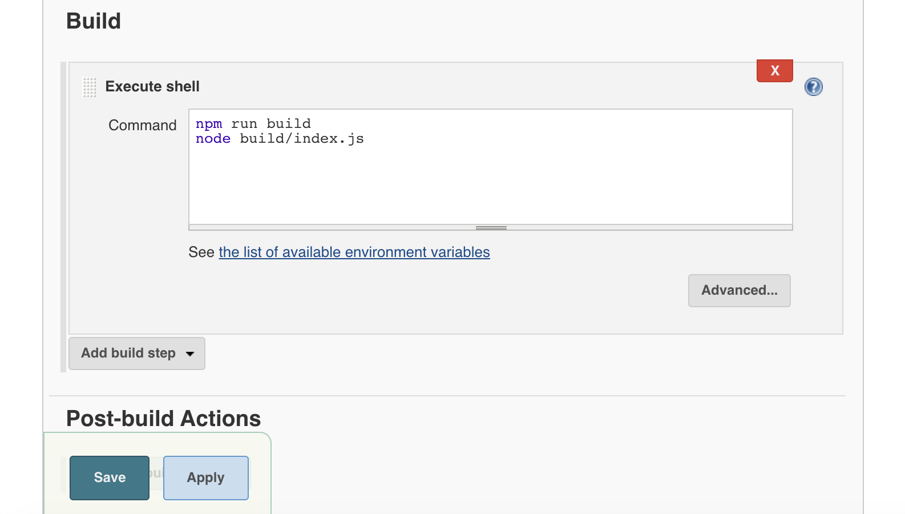Click the Execute shell step title
905x514 pixels.
point(152,87)
